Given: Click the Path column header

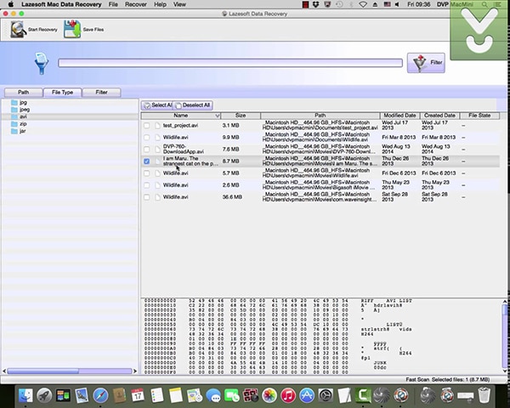Looking at the screenshot, I should (320, 116).
